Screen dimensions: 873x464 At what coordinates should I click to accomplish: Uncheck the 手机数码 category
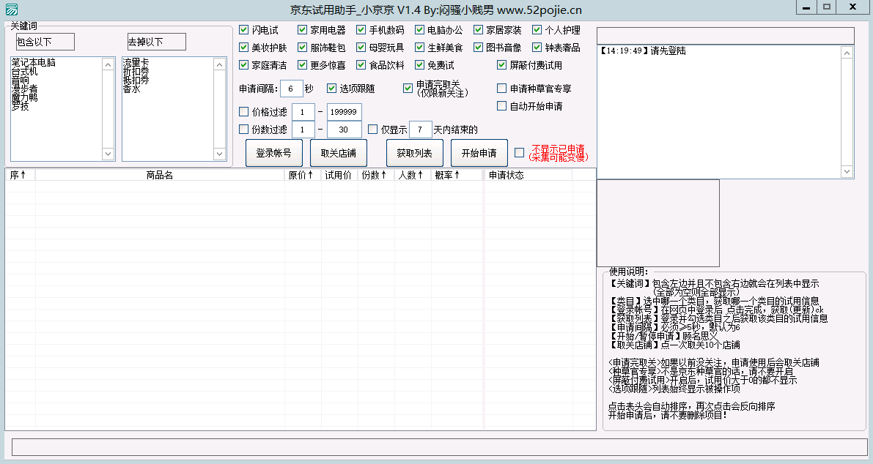361,29
